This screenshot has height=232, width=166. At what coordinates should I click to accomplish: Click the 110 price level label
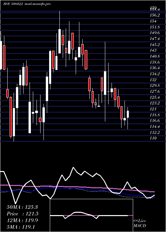coord(153,138)
